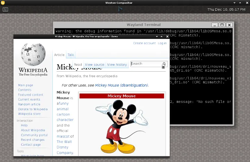This screenshot has width=250, height=162.
Task: Click the 'character' link in article text
Action: coord(65,120)
